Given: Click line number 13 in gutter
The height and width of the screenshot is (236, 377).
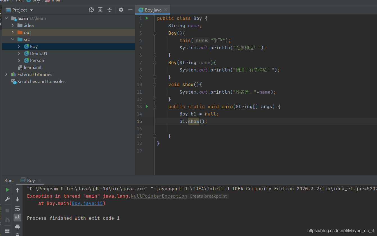Looking at the screenshot, I should pos(139,107).
